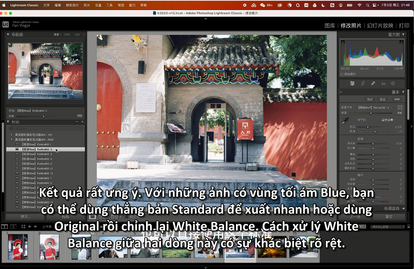Image resolution: width=414 pixels, height=269 pixels.
Task: Open the 图库 Library module tab
Action: tap(329, 26)
